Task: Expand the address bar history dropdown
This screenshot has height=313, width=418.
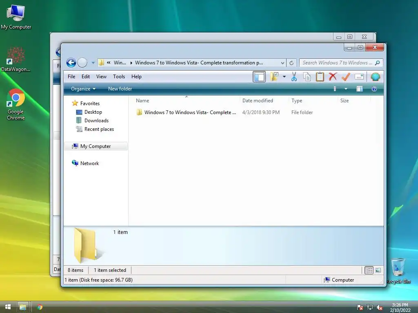Action: click(282, 63)
